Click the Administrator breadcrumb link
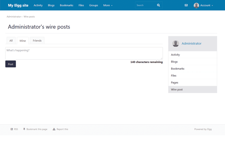Viewport: 225px width, 150px height. point(13,17)
